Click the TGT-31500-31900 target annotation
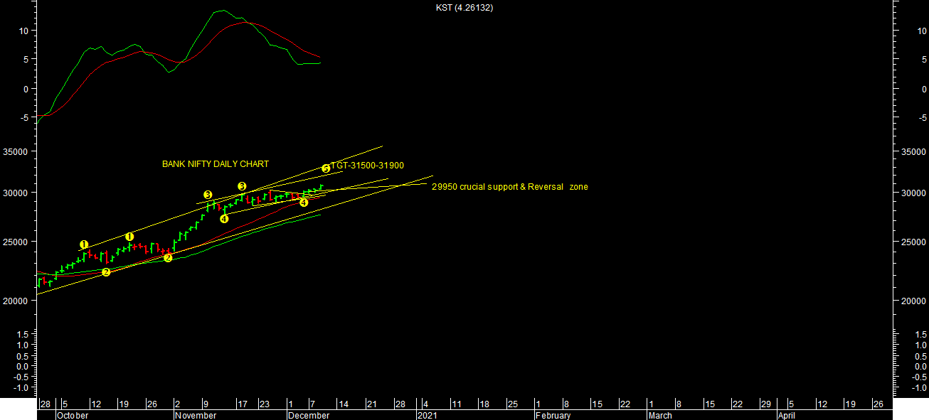The height and width of the screenshot is (420, 929). (367, 166)
